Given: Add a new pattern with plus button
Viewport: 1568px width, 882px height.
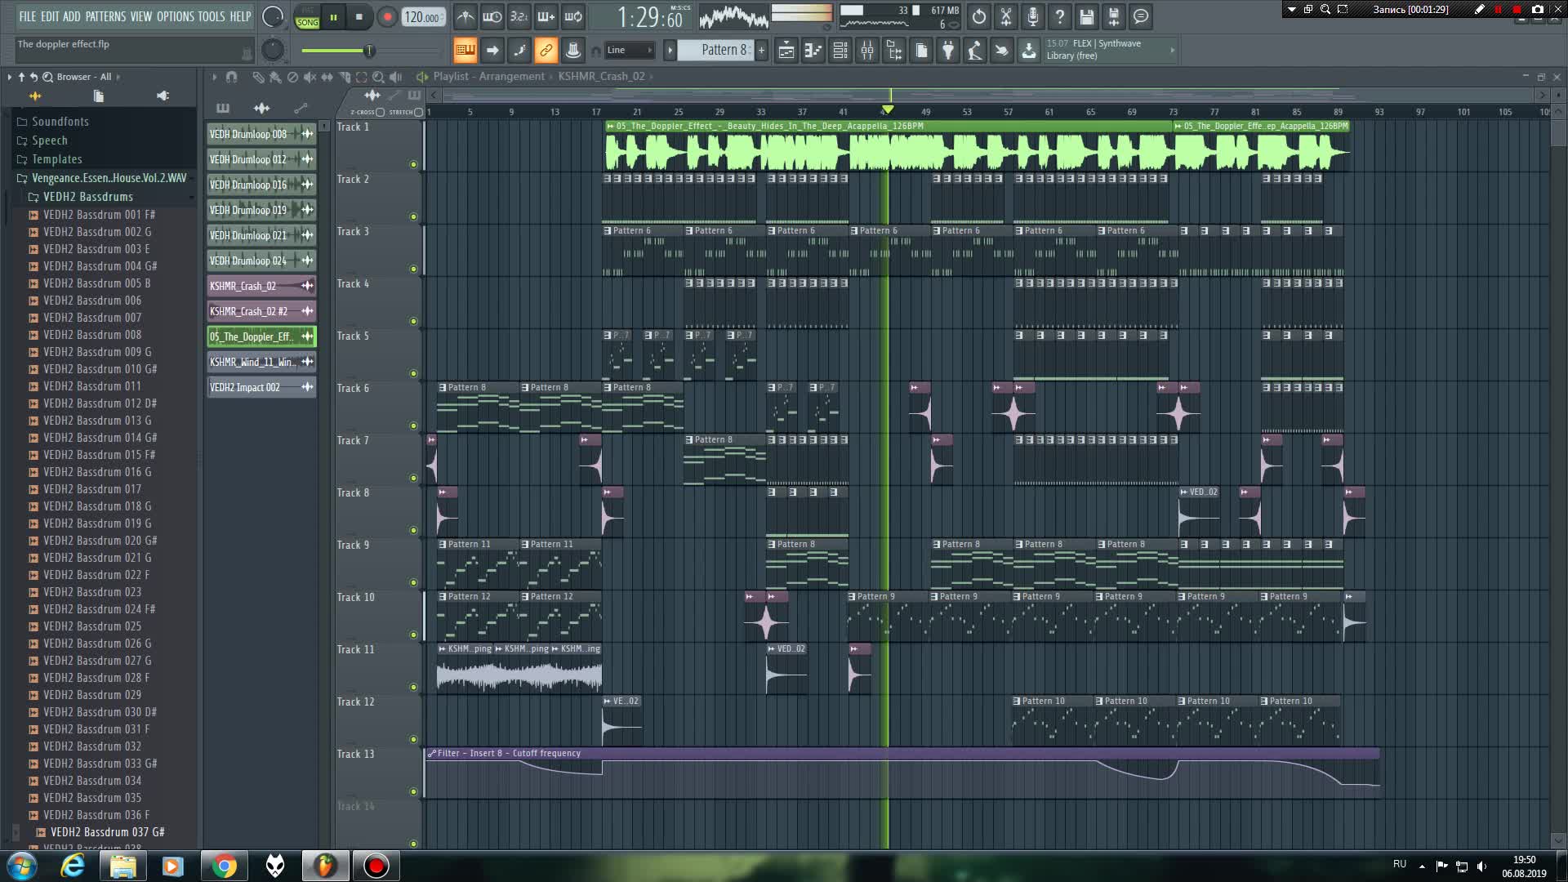Looking at the screenshot, I should [761, 50].
